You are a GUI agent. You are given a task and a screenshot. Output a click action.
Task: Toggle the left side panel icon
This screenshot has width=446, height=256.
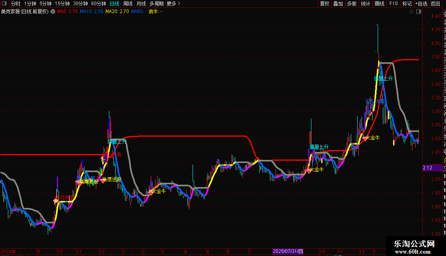[x=4, y=4]
